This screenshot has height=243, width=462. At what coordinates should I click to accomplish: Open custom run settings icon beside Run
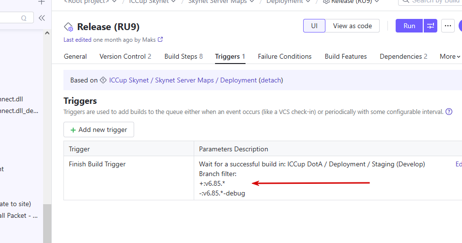coord(431,26)
